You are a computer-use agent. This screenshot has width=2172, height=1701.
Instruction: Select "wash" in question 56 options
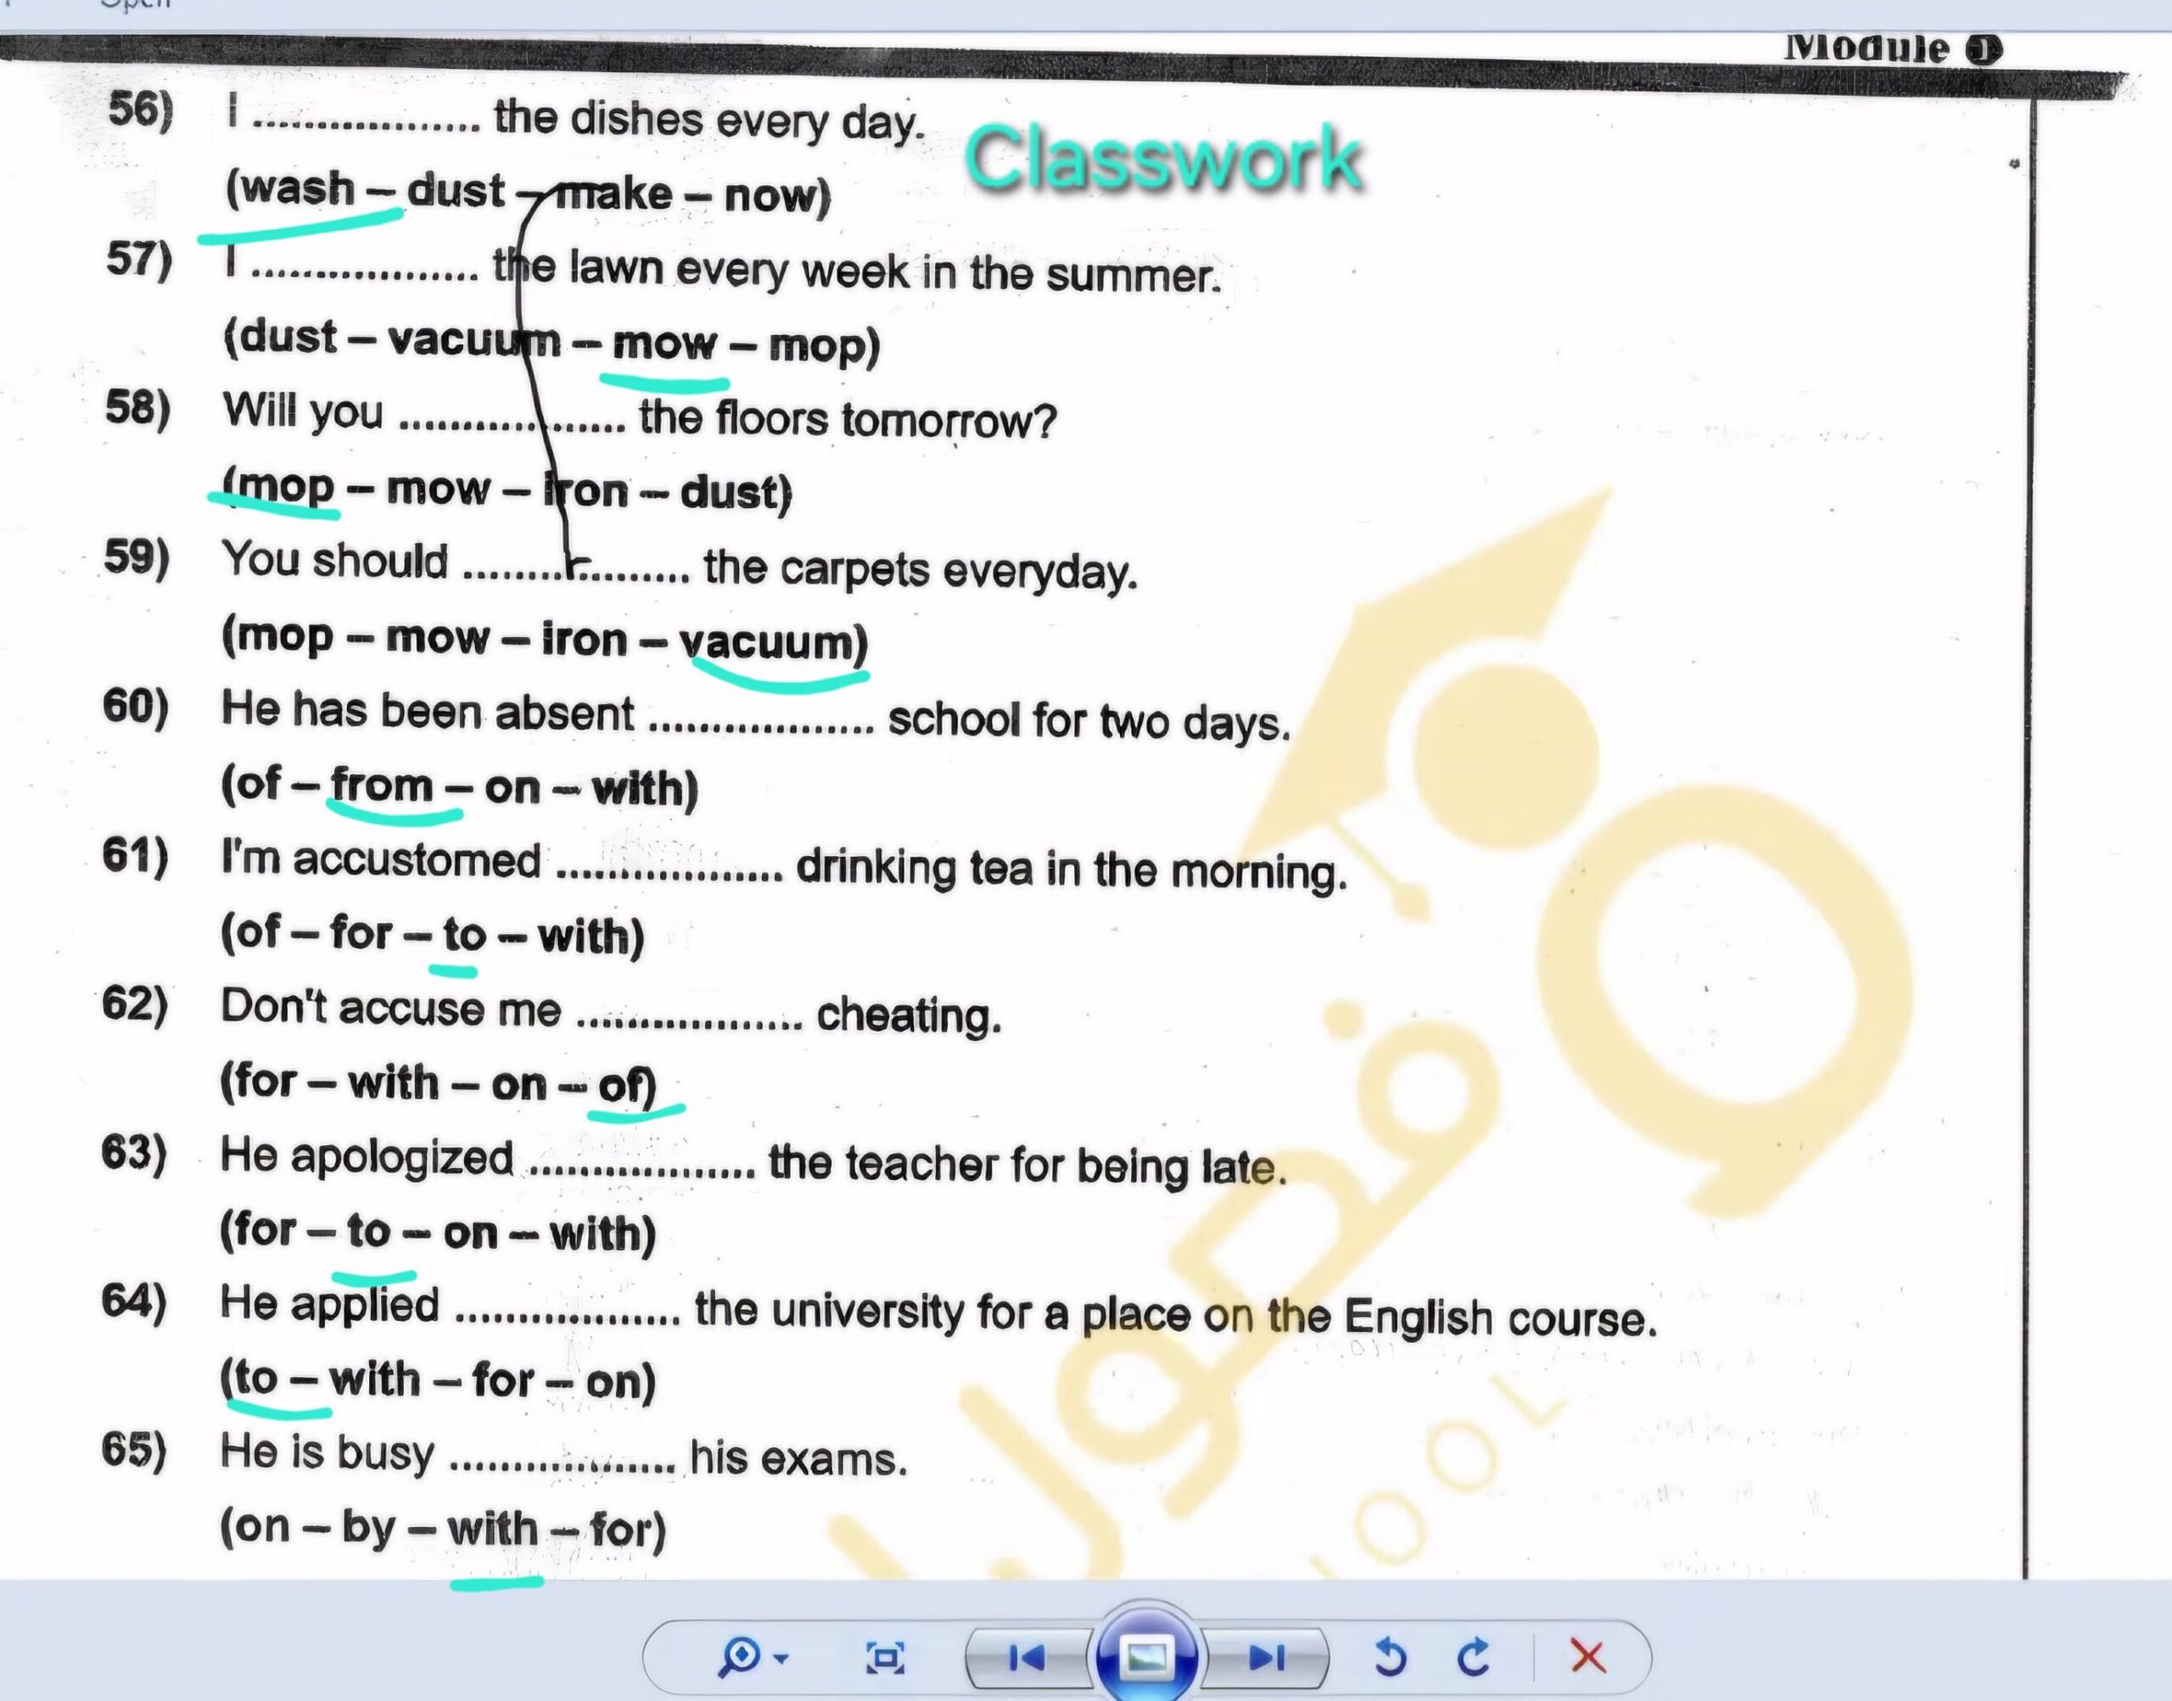click(x=297, y=188)
